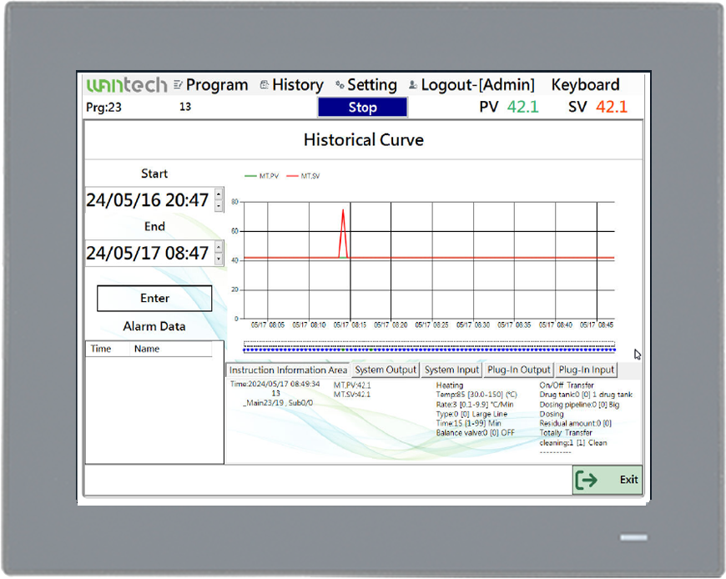Click the Name column header in Alarm Data
The height and width of the screenshot is (579, 726).
147,349
